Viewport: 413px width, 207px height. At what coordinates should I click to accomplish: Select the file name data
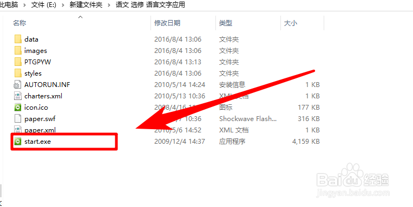point(31,39)
